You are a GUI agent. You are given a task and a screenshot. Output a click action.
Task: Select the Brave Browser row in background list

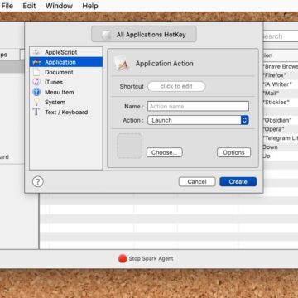[280, 66]
